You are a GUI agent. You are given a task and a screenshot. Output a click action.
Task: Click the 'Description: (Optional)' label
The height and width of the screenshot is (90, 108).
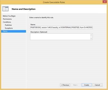click(39, 32)
